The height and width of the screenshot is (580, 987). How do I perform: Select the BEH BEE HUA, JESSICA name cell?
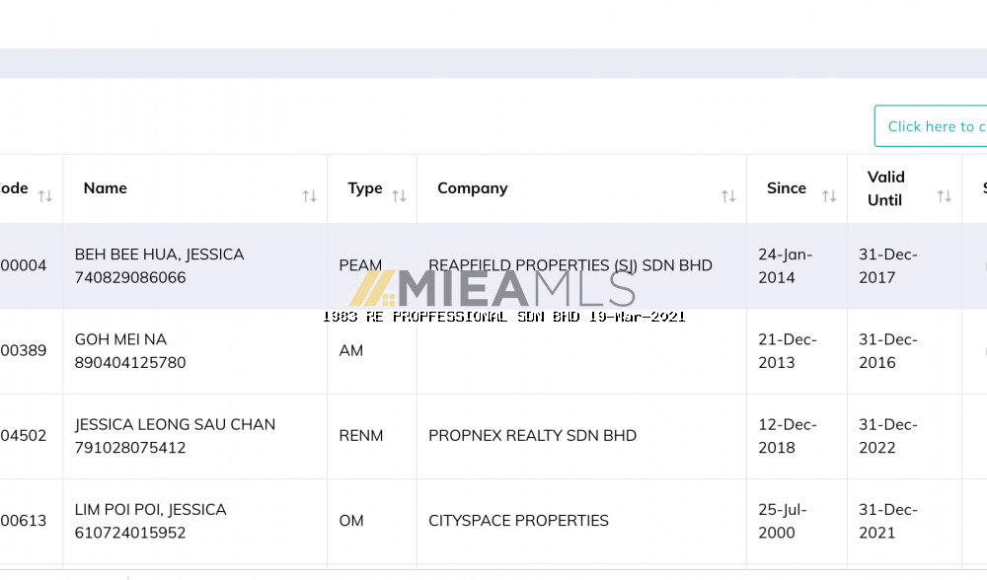pos(159,265)
